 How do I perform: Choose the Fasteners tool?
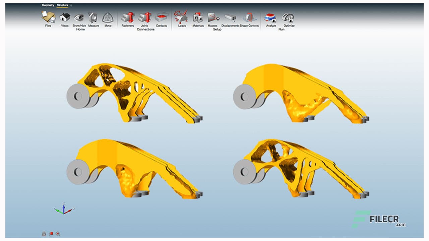(127, 17)
